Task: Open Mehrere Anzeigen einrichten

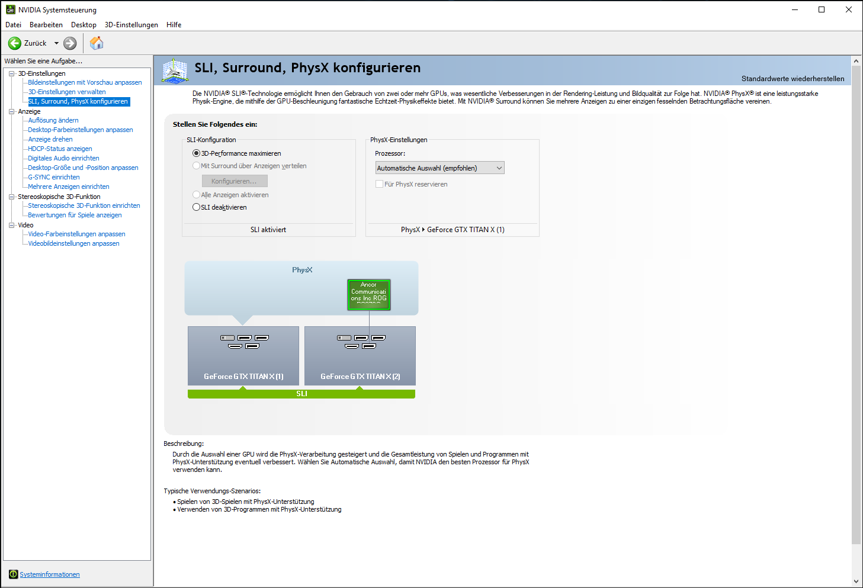Action: [x=69, y=187]
